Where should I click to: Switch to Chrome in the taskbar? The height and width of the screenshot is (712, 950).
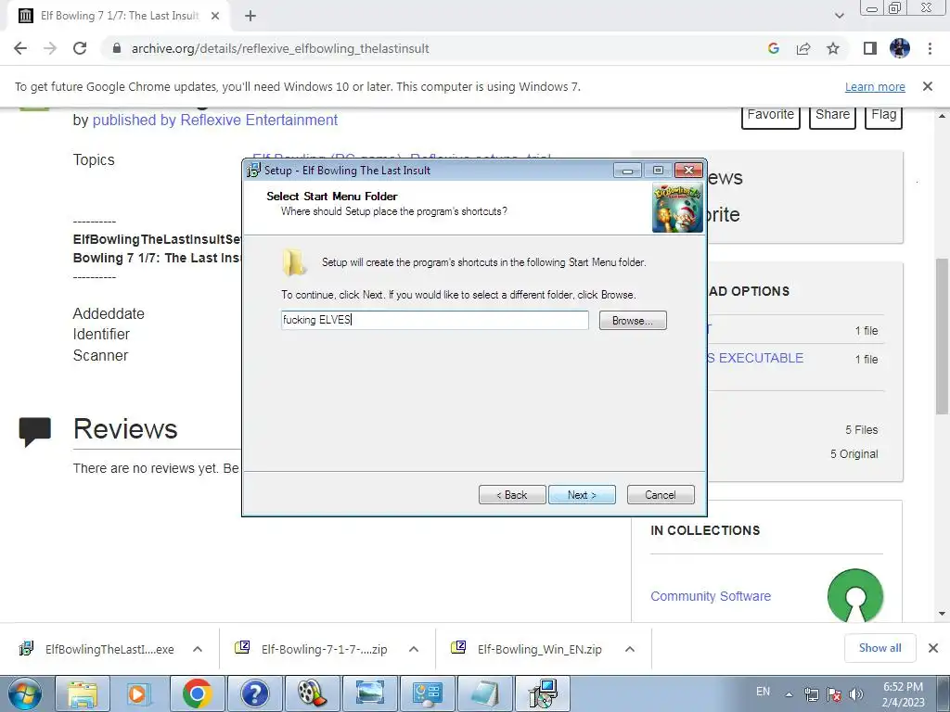197,693
